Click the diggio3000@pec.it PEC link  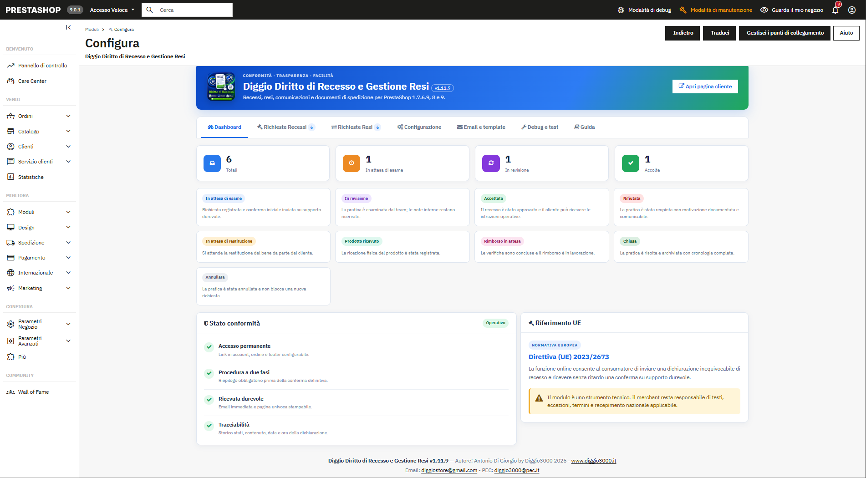tap(517, 470)
